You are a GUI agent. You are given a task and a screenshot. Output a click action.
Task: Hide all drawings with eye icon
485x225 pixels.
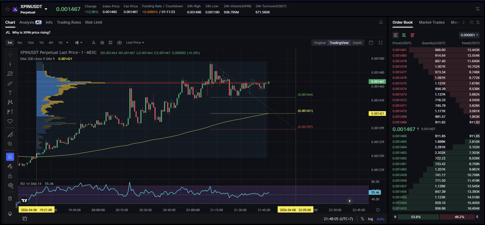coord(10,185)
